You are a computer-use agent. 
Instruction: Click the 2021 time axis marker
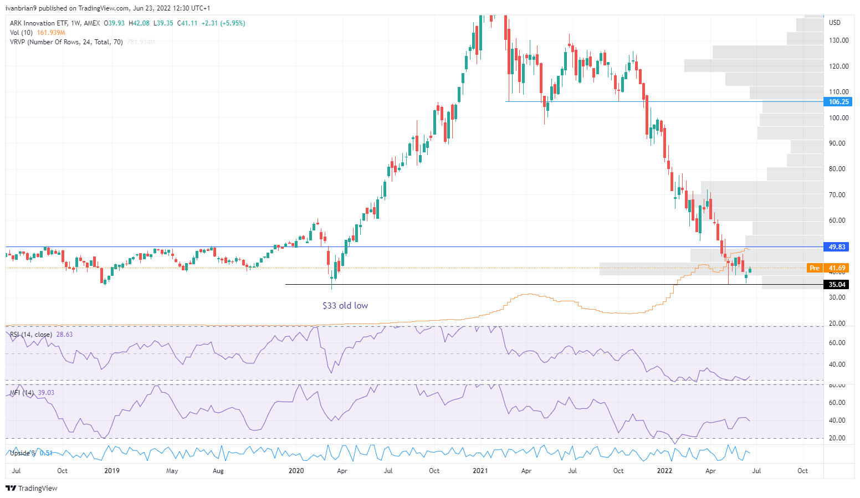click(480, 471)
